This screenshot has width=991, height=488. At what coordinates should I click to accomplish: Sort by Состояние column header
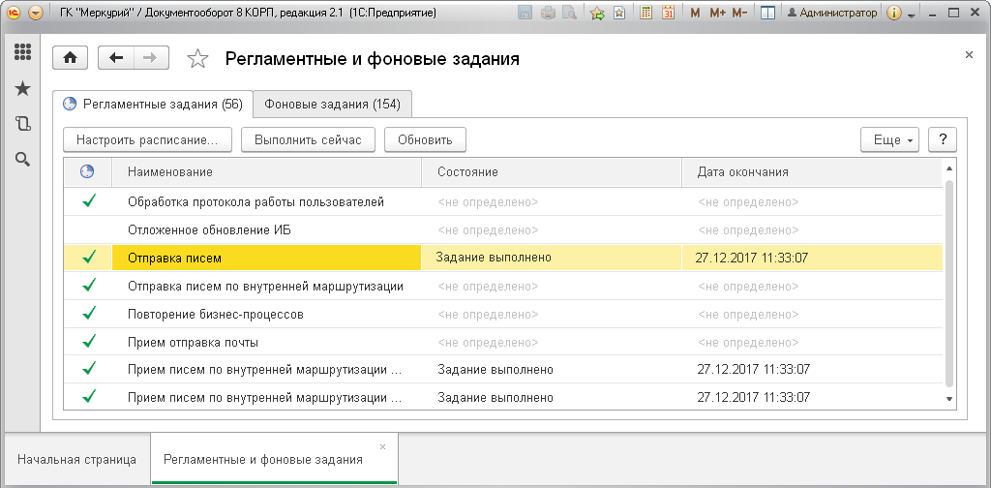coord(552,172)
